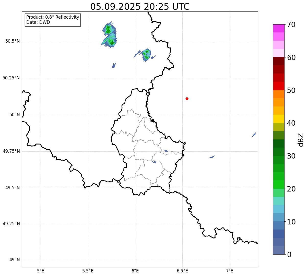This screenshot has width=307, height=276.
Task: Click the small blue echo near 7.25°E
Action: (x=254, y=135)
